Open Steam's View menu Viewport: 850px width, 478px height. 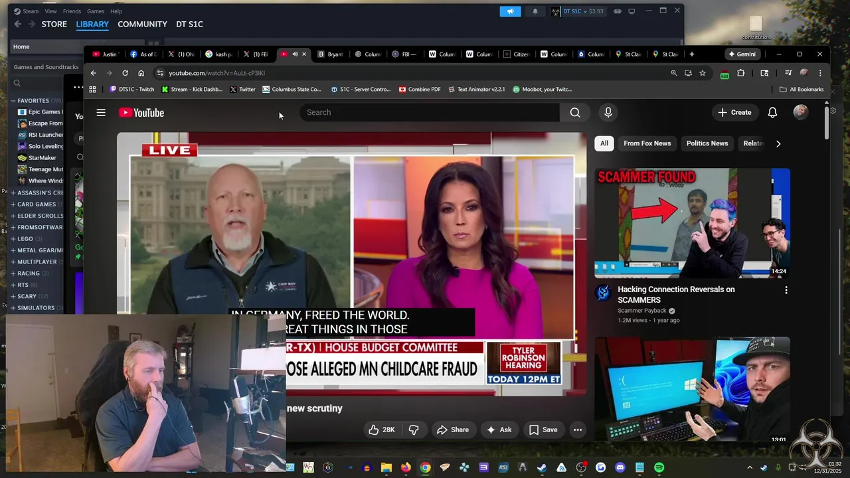50,11
